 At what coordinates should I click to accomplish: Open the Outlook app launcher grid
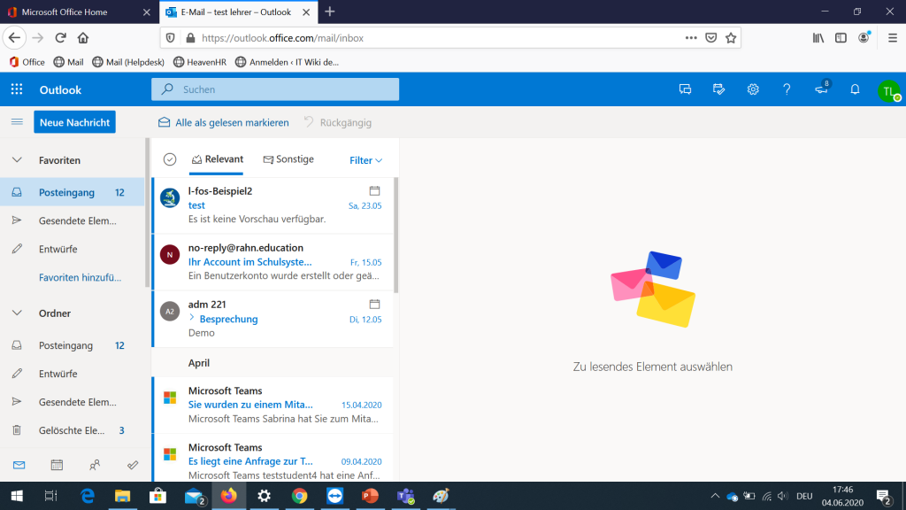[17, 89]
